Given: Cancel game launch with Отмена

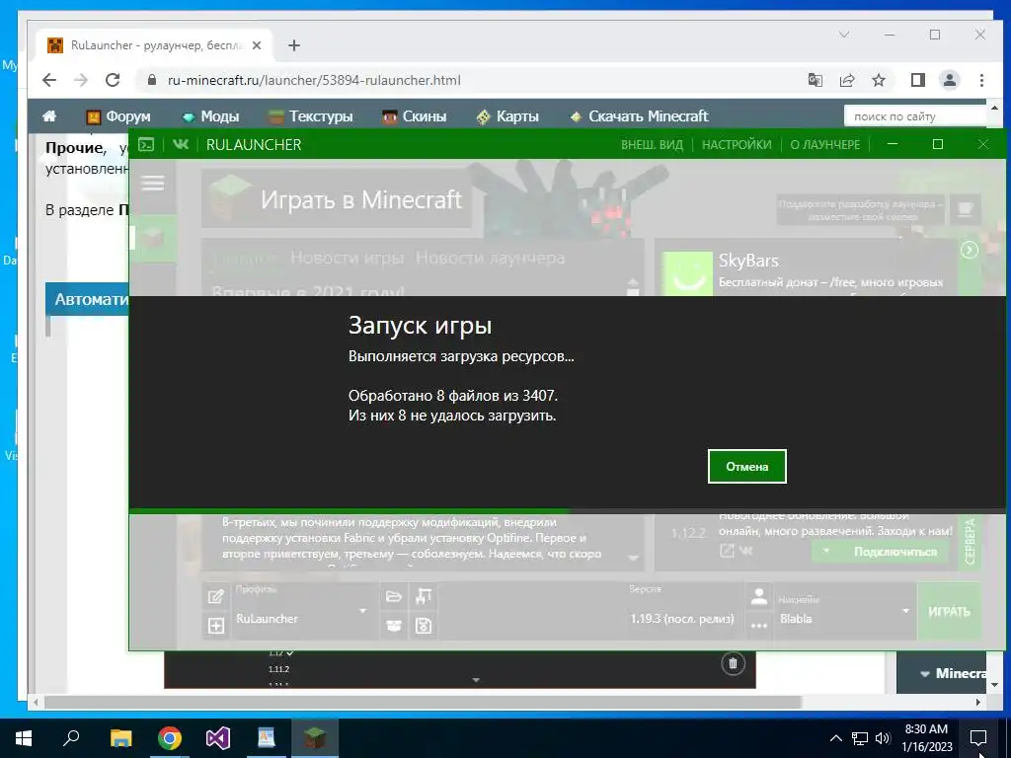Looking at the screenshot, I should point(746,466).
